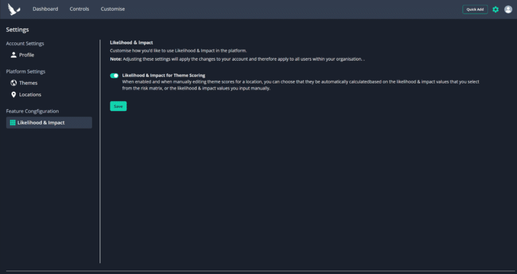Click the Settings page heading

[18, 30]
